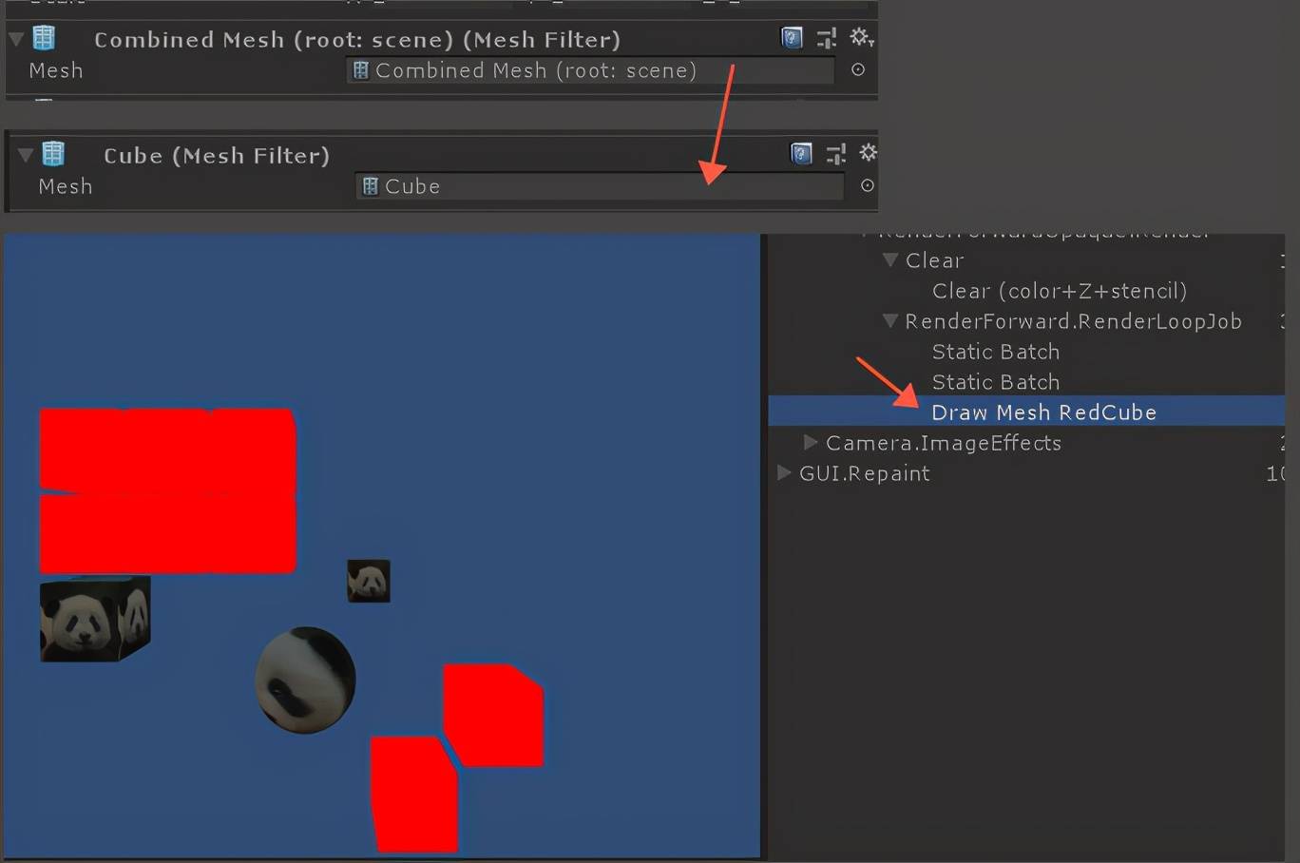Open object picker for Cube mesh field
The image size is (1300, 863).
pos(867,185)
